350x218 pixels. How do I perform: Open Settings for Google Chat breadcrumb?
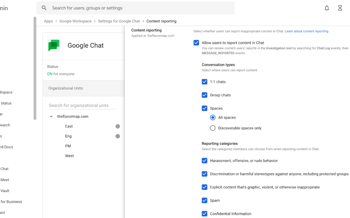pos(119,21)
